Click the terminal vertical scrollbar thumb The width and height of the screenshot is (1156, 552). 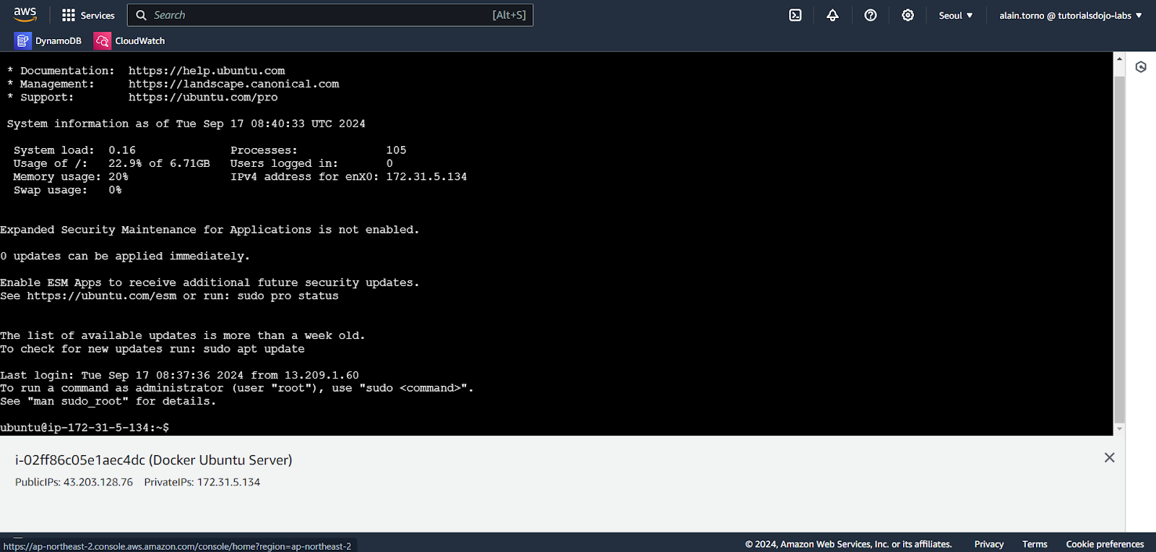[x=1119, y=249]
